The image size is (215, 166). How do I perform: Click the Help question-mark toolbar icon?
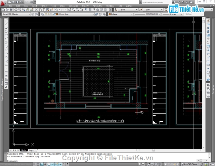pos(110,9)
